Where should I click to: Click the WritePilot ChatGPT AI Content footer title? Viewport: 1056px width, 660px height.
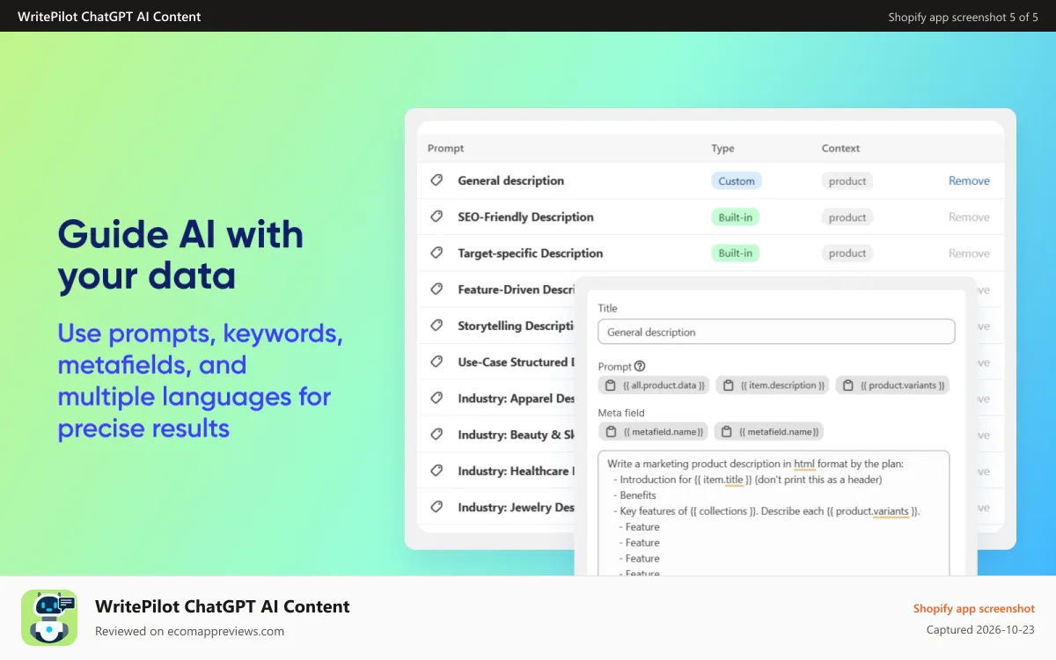[223, 606]
